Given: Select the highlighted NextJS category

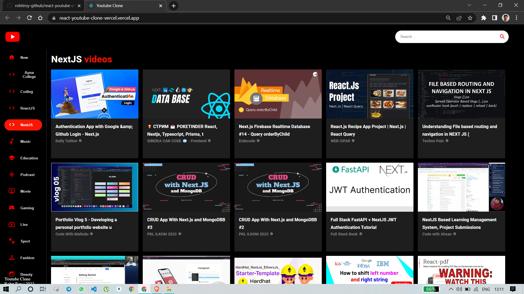Looking at the screenshot, I should tap(23, 125).
